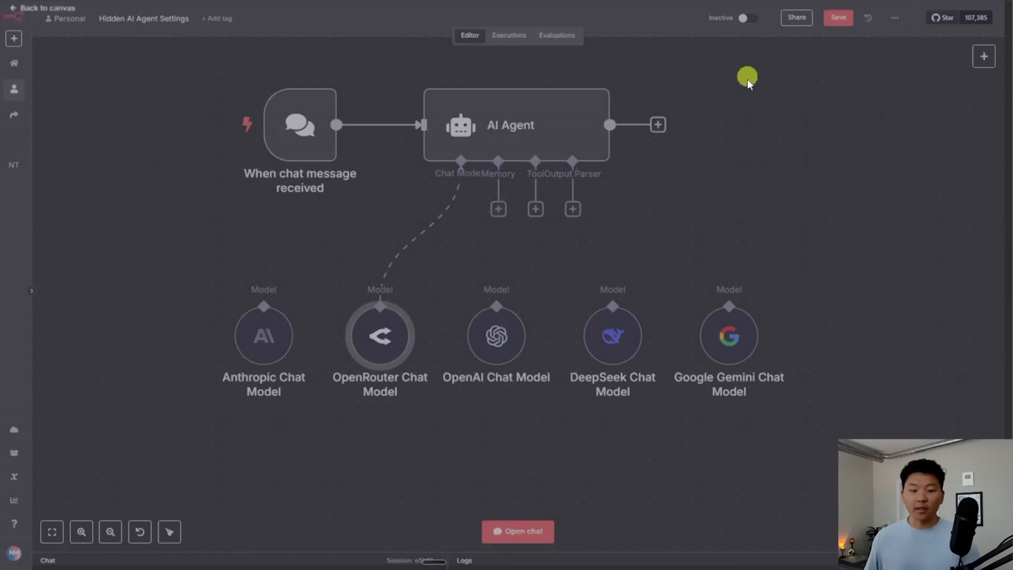Open the When chat message received trigger node
The image size is (1013, 570).
[x=300, y=124]
